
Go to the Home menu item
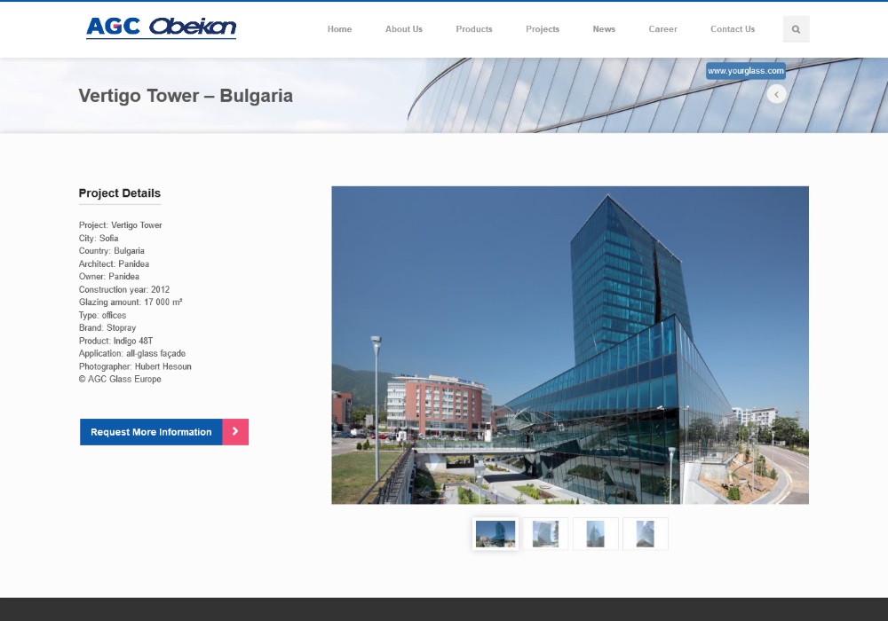339,29
